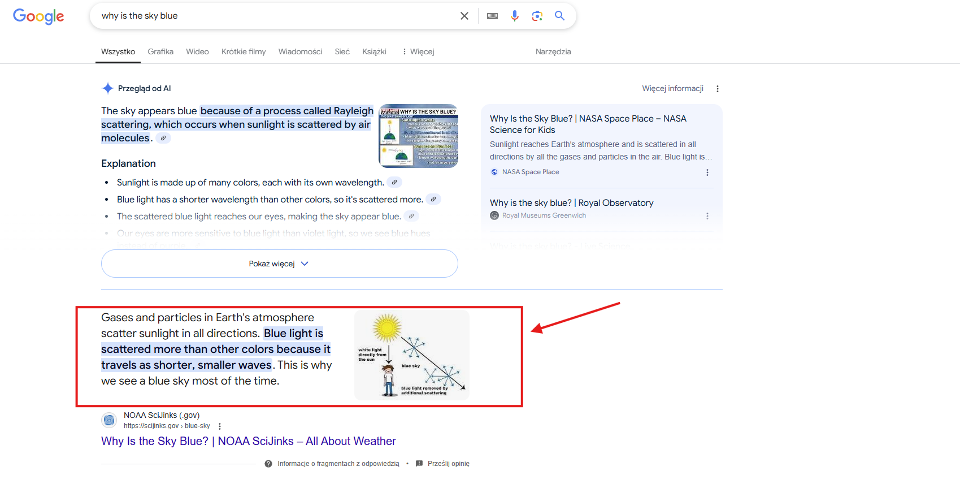Open options menu beside scijinks.gov URL
Viewport: 960px width, 479px height.
pyautogui.click(x=220, y=426)
